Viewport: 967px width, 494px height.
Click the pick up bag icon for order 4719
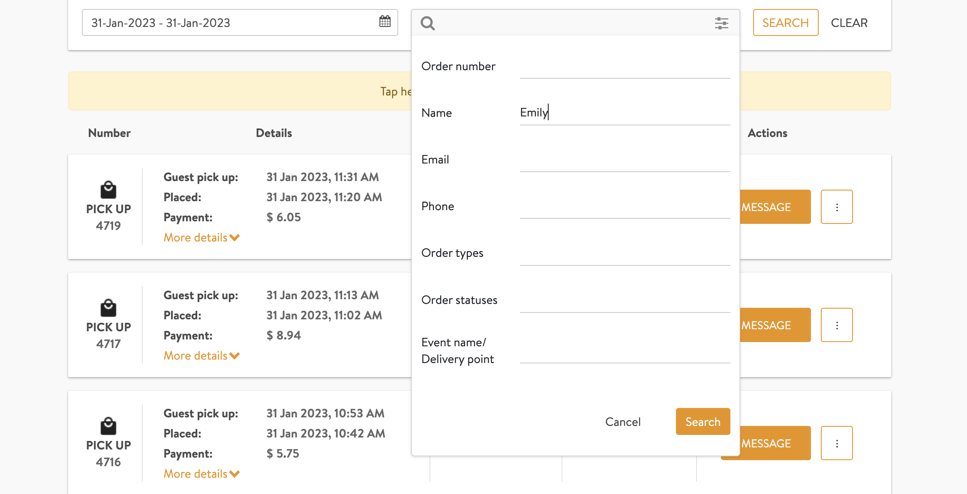click(x=108, y=190)
